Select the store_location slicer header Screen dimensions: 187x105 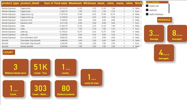pyautogui.click(x=157, y=2)
